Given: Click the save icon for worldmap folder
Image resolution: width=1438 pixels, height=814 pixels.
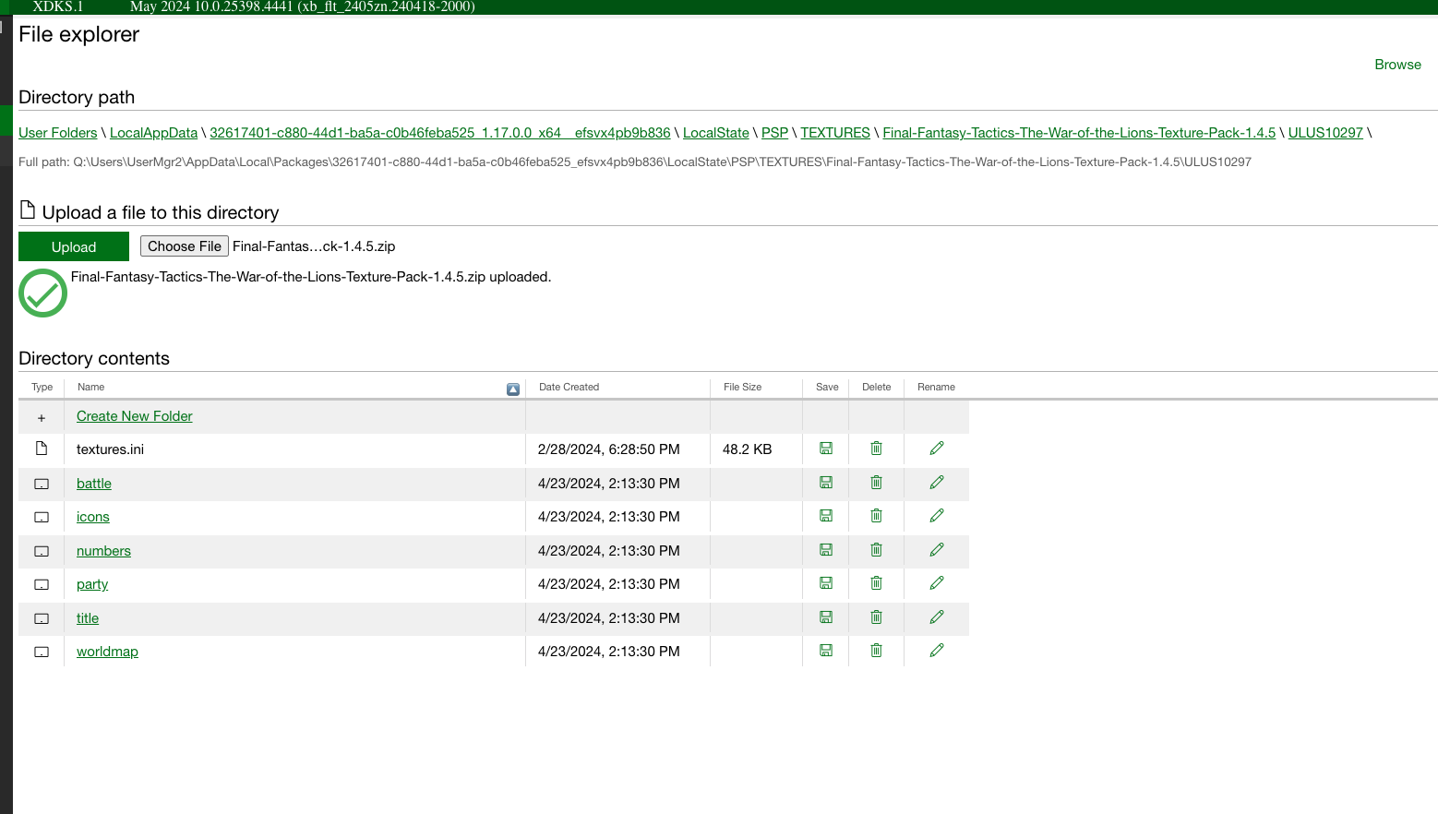Looking at the screenshot, I should pos(826,651).
